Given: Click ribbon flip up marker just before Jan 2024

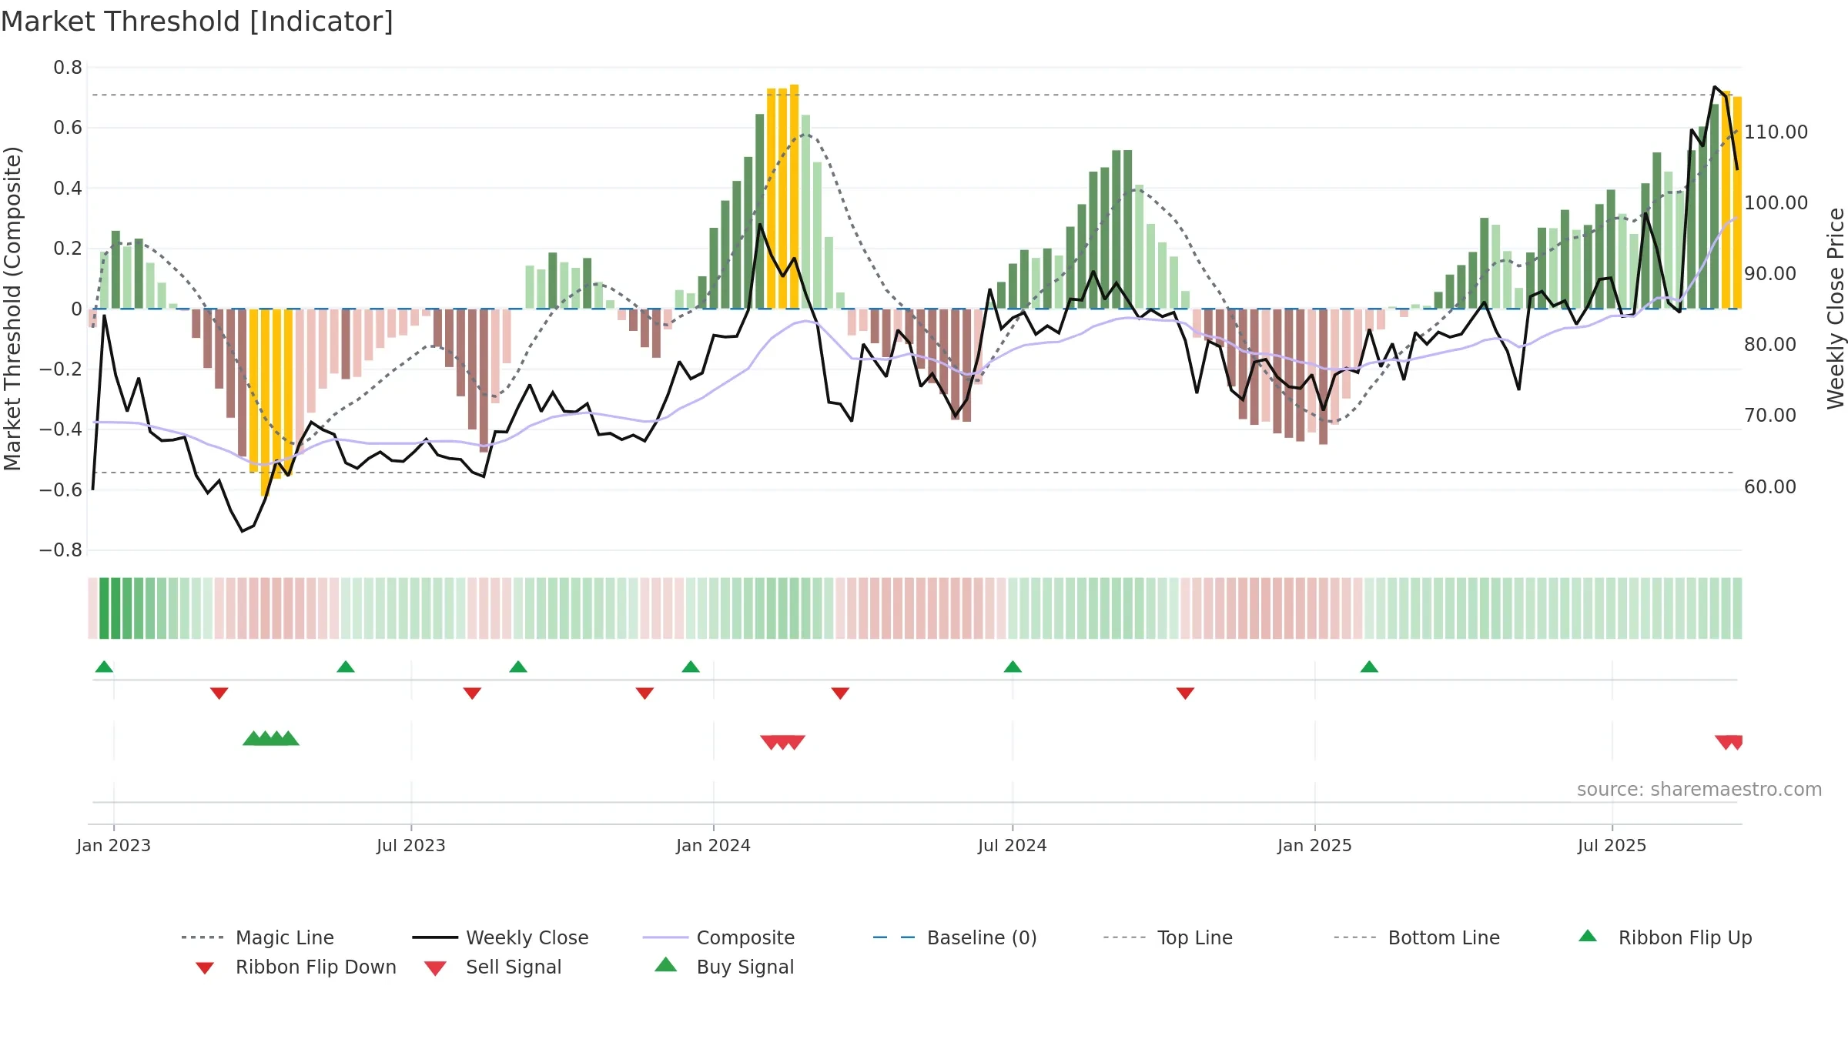Looking at the screenshot, I should click(691, 666).
